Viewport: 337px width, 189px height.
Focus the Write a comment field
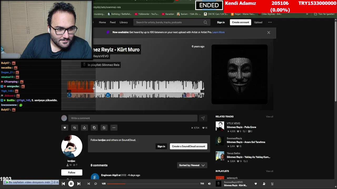[133, 118]
